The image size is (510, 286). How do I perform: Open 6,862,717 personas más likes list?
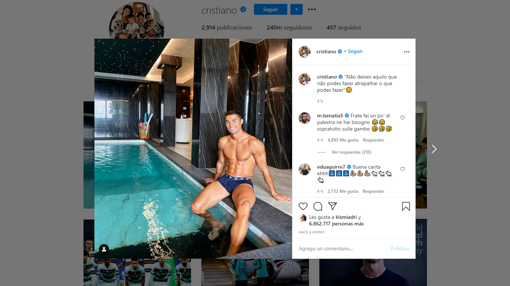(336, 224)
